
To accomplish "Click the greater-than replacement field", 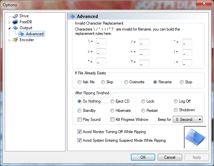I will coord(101,52).
